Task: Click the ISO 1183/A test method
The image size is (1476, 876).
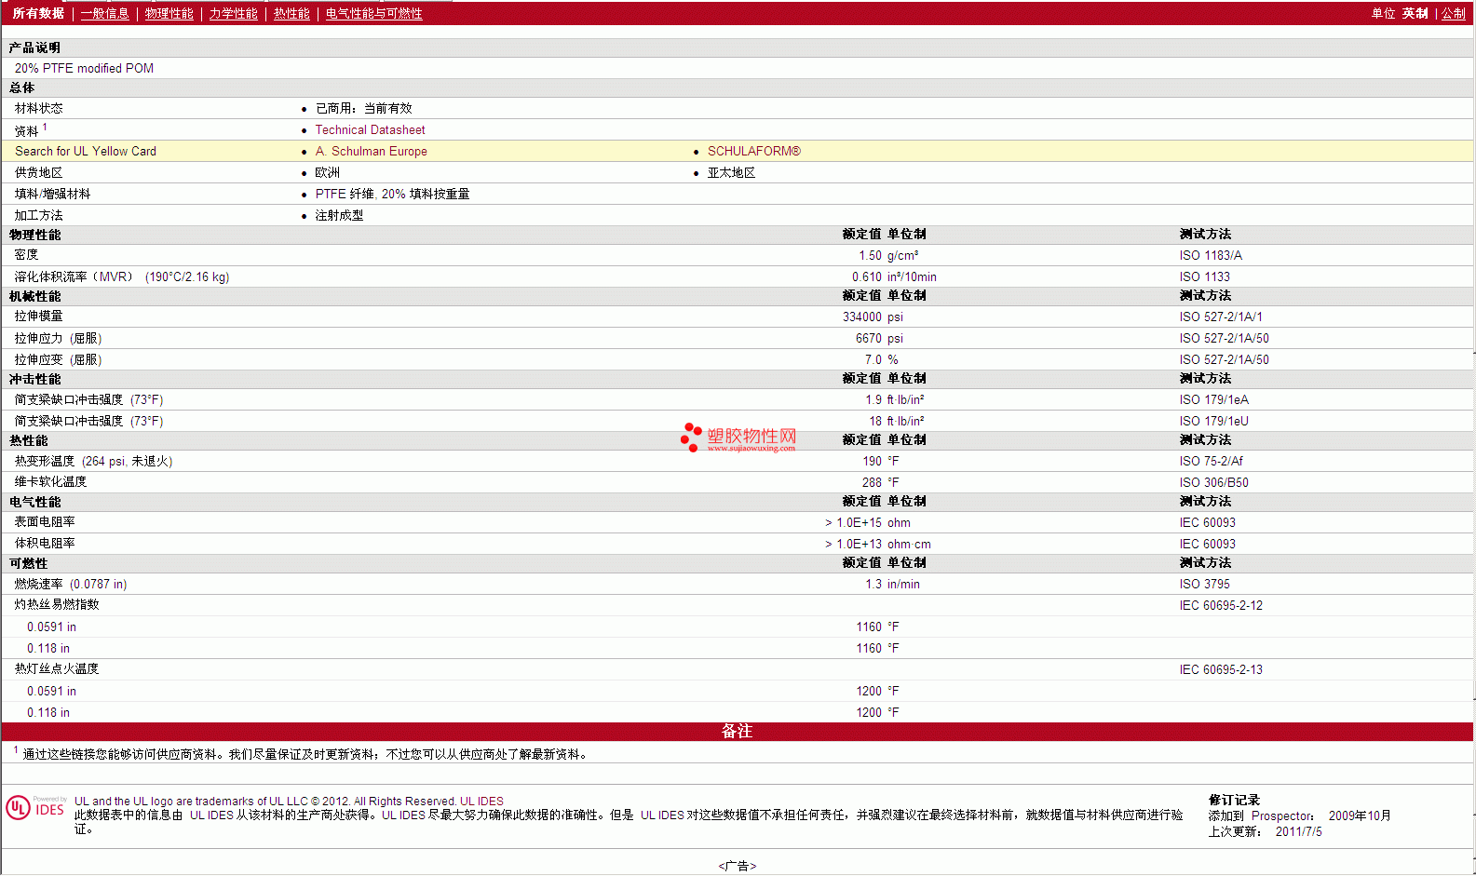Action: tap(1211, 256)
